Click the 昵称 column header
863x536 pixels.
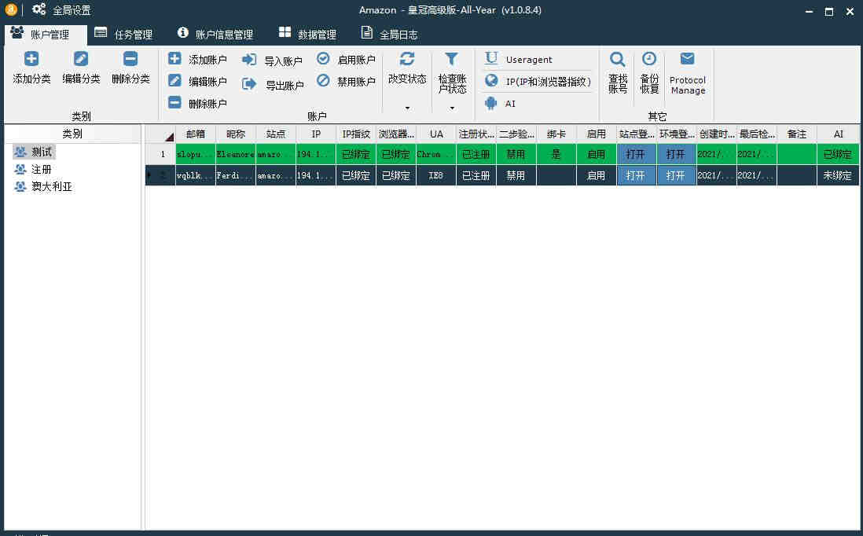point(236,134)
